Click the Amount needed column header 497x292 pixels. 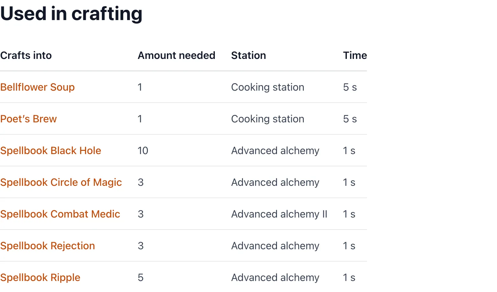[x=176, y=55]
